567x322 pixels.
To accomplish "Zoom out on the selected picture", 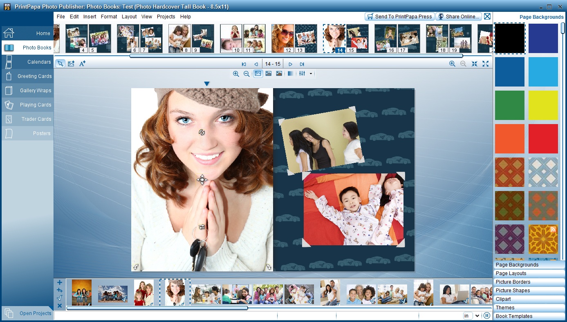I will coord(247,74).
